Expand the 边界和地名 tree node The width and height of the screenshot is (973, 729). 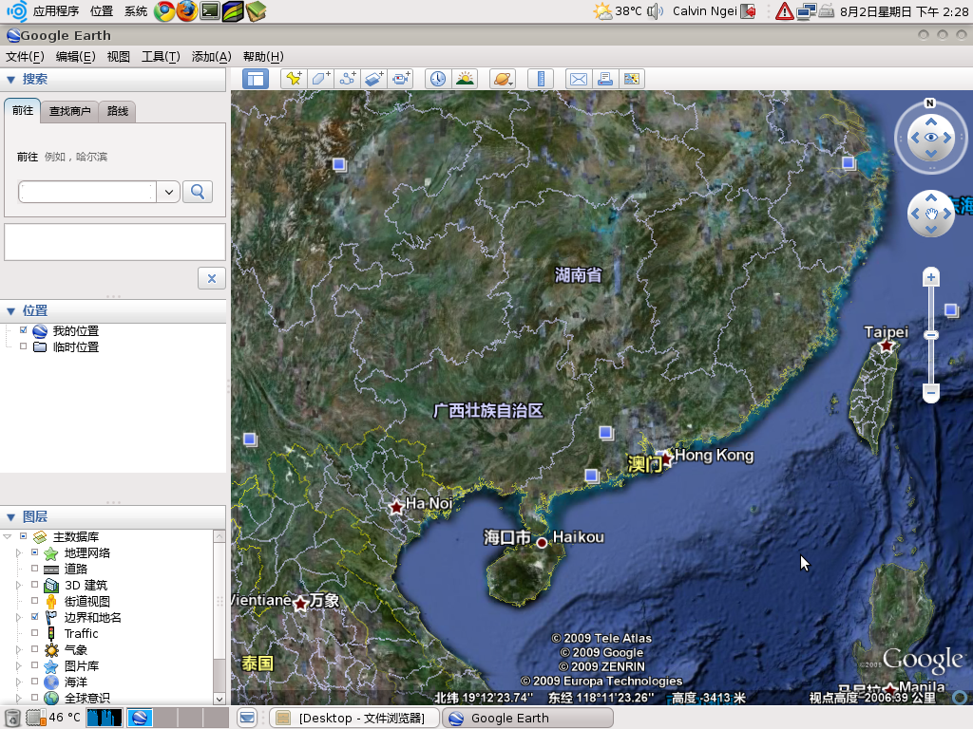coord(18,617)
